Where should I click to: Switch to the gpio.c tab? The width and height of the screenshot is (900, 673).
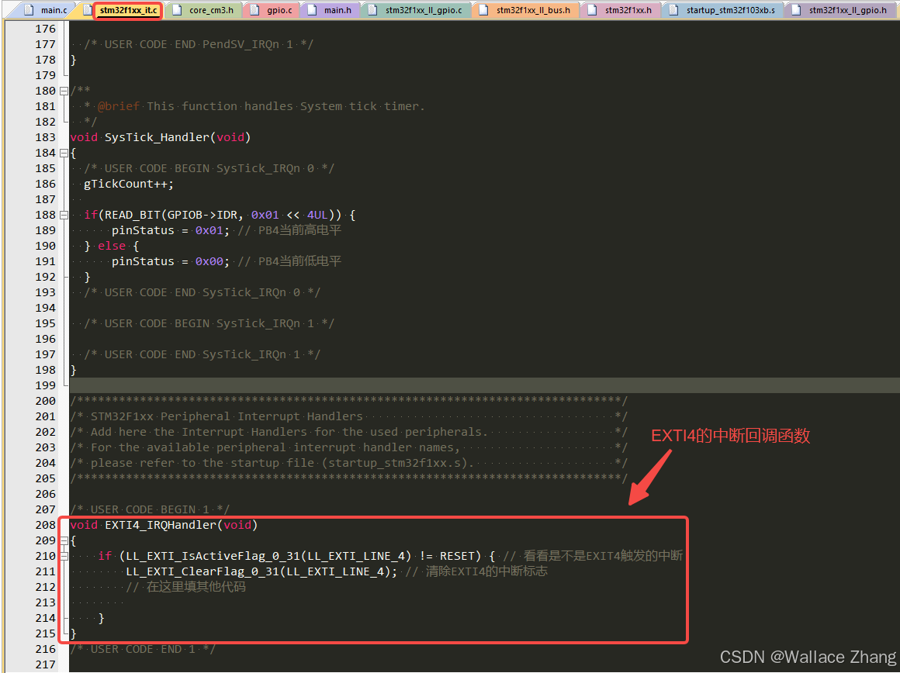[x=272, y=10]
